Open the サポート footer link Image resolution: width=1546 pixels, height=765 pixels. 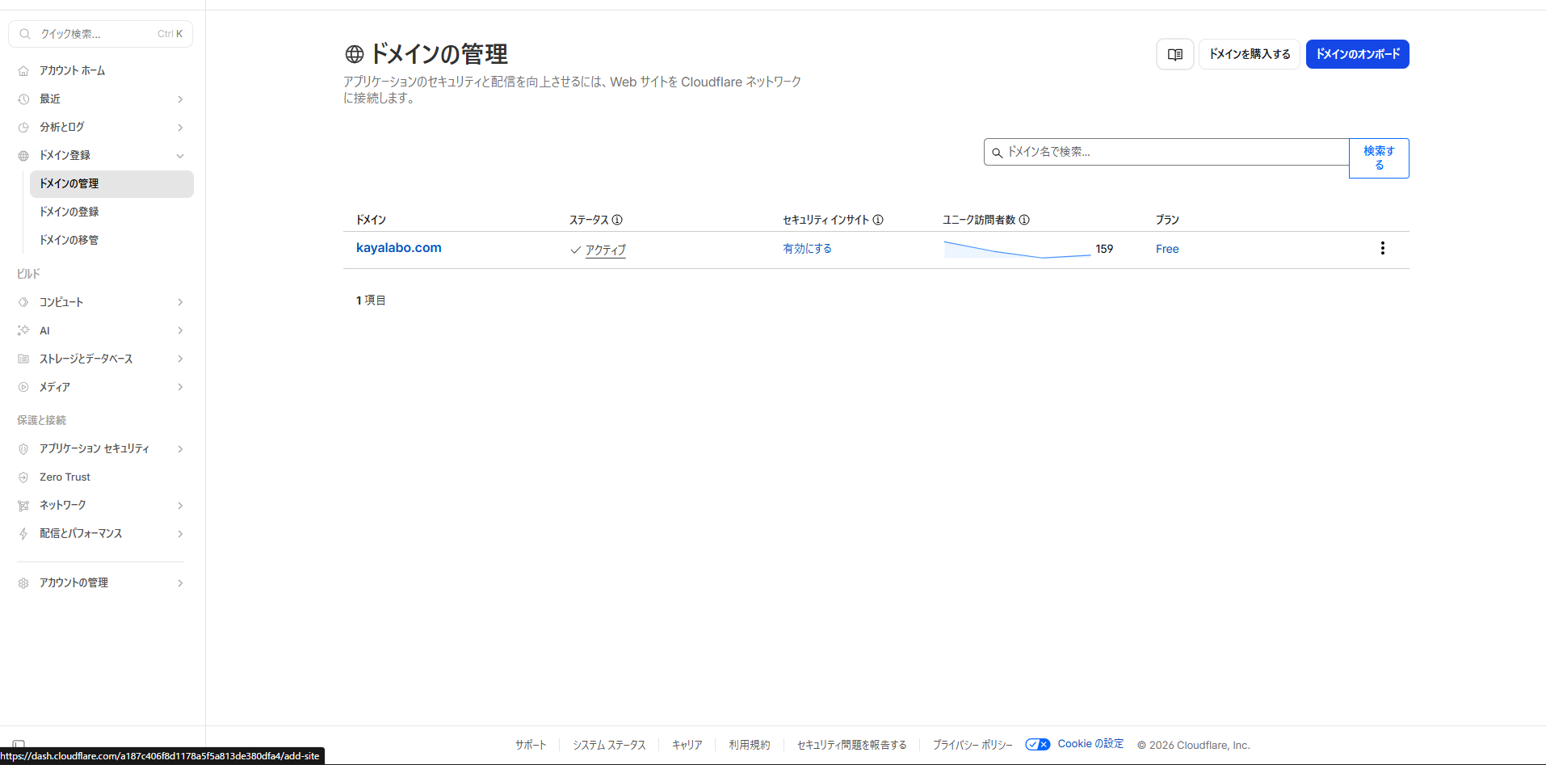(531, 745)
